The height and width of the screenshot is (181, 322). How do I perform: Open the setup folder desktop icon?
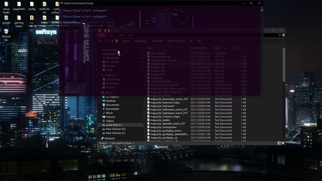pyautogui.click(x=6, y=8)
